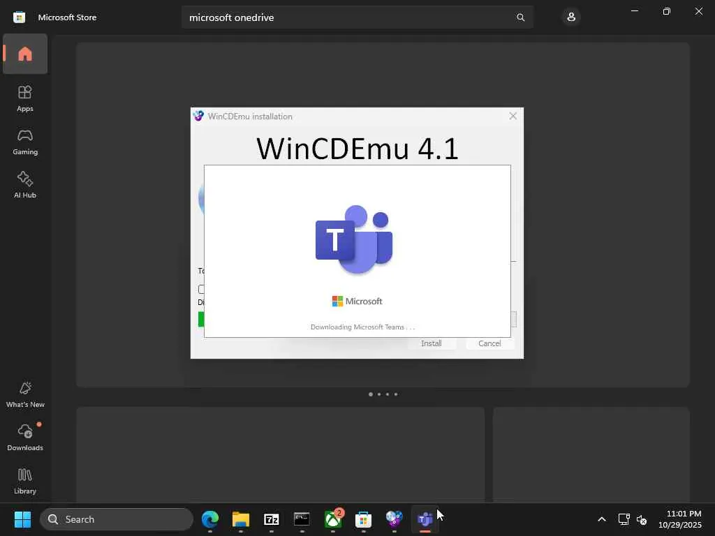The width and height of the screenshot is (715, 536).
Task: Click the 'WinCDEmu 4.1' heading text
Action: (x=357, y=148)
